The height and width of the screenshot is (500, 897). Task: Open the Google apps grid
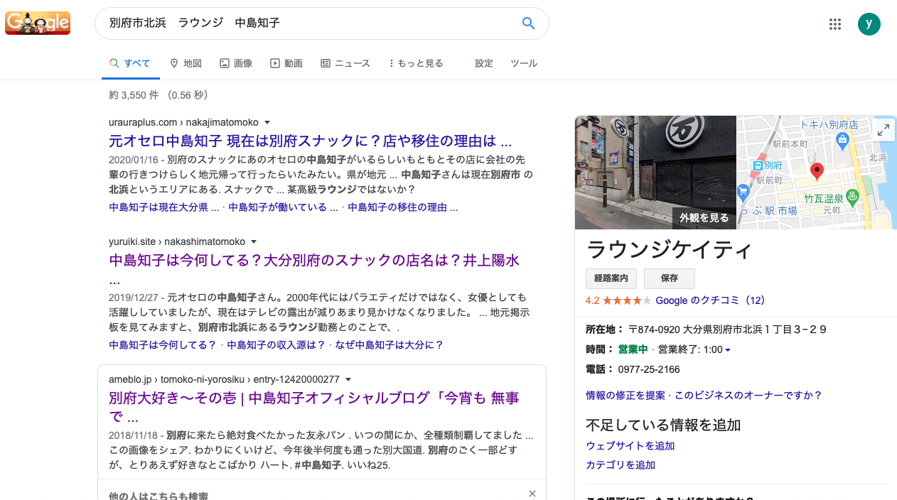point(835,24)
